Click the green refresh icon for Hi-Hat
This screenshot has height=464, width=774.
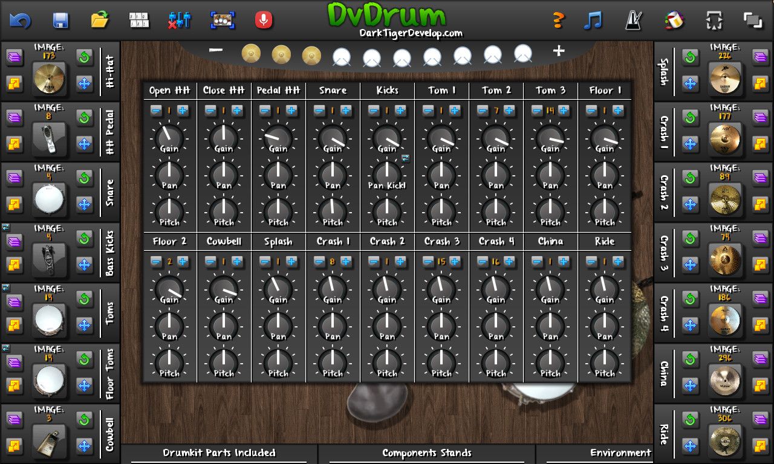click(85, 57)
